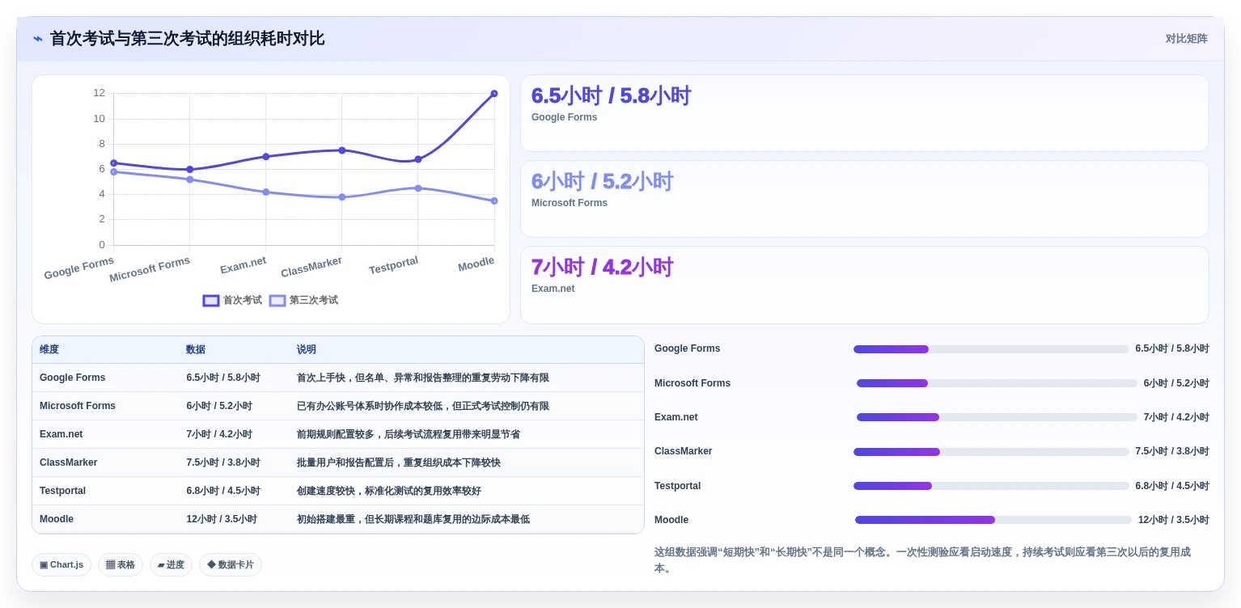Viewport: 1241px width, 608px height.
Task: Select the Exam.net table row name
Action: pos(61,434)
